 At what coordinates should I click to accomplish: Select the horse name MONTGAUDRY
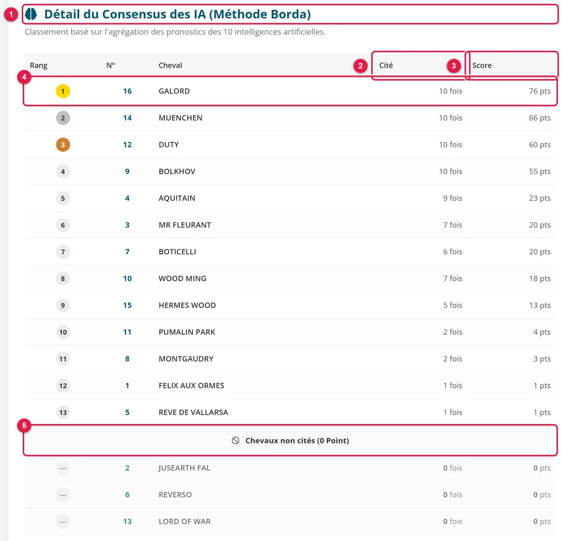coord(186,359)
